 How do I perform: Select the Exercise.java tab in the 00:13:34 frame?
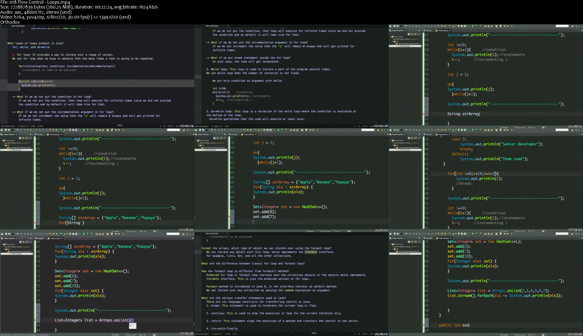coord(443,134)
